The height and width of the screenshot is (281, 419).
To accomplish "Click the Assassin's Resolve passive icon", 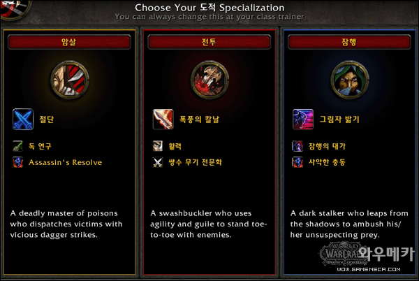I will click(x=18, y=162).
